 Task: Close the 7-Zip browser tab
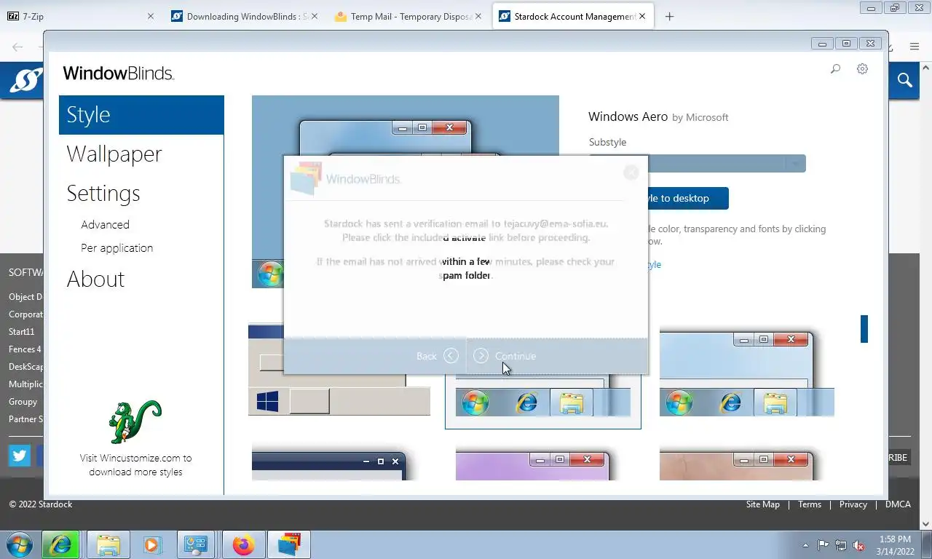(x=151, y=16)
